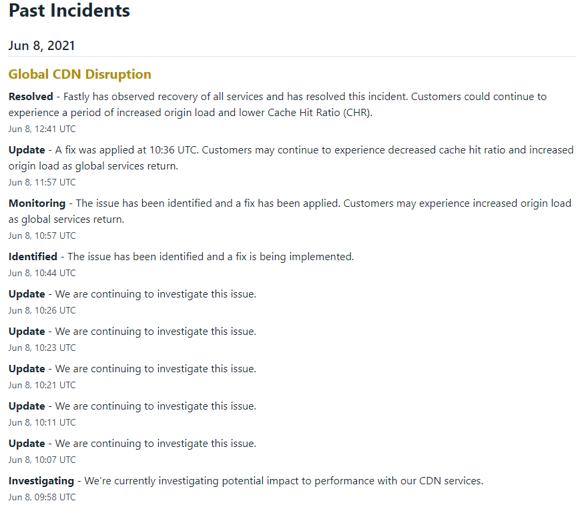The width and height of the screenshot is (584, 515).
Task: Click the Identified status label
Action: pos(33,257)
